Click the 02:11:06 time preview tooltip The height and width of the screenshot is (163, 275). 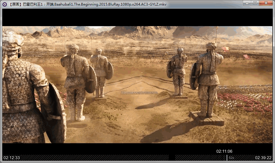point(224,151)
